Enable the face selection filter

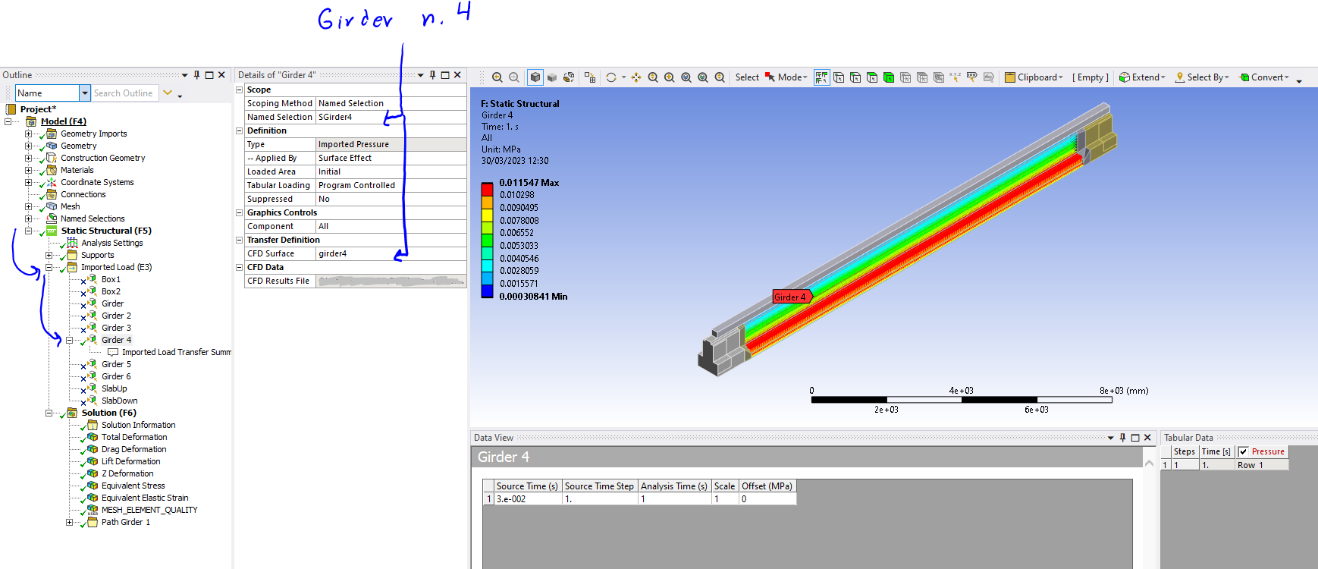point(872,77)
